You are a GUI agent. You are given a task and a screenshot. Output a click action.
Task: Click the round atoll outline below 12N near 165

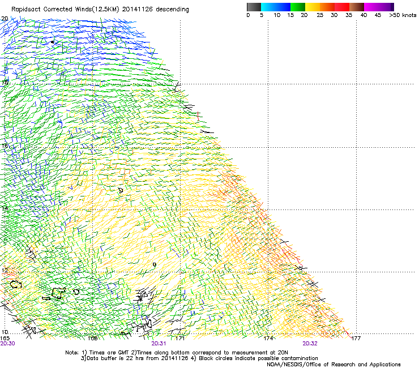click(x=16, y=284)
